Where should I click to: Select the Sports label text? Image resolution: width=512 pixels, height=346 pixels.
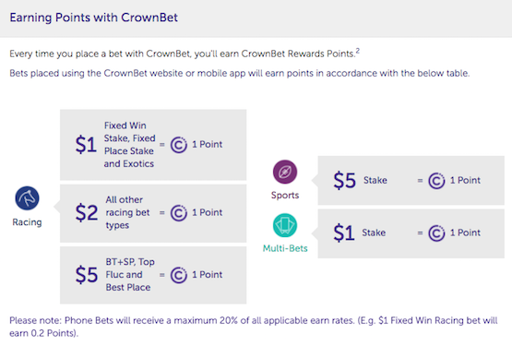click(x=285, y=196)
